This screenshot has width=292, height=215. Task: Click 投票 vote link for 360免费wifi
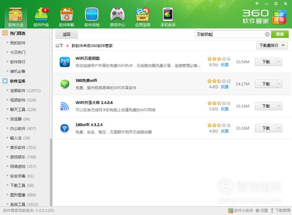click(x=224, y=87)
